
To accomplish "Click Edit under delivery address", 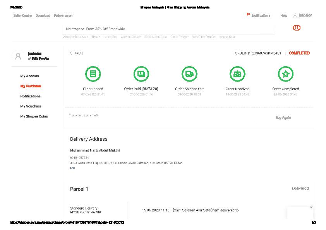I will point(72,168).
